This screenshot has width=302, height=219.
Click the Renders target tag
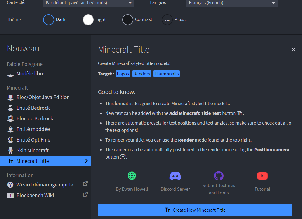coord(142,74)
